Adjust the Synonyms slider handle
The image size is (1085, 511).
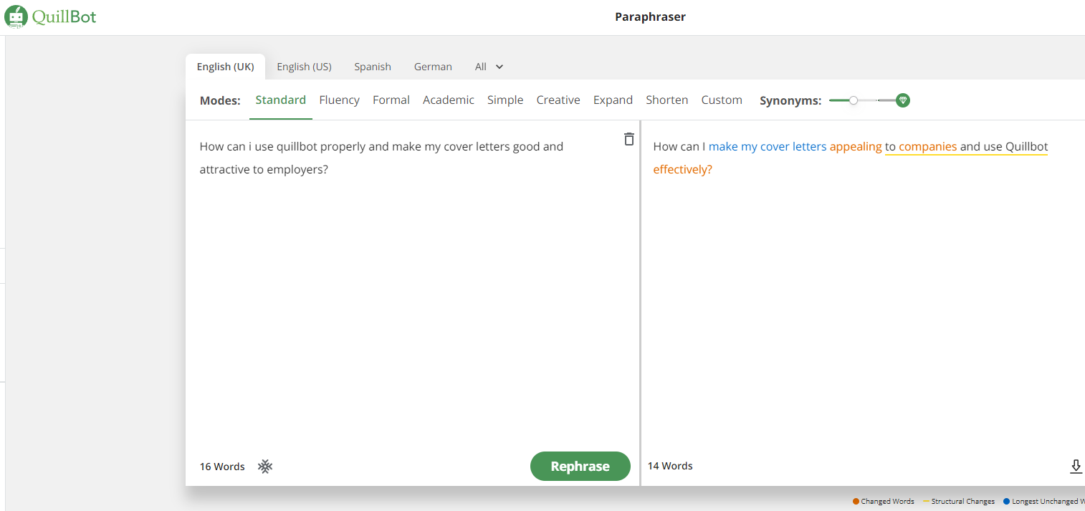coord(854,100)
